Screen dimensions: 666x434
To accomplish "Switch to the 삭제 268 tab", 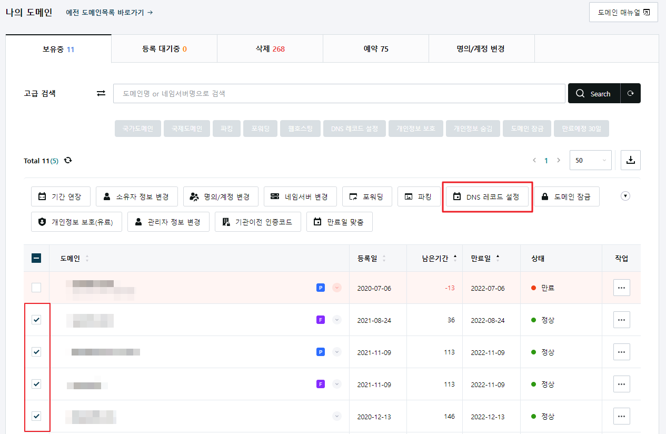I will [x=270, y=49].
